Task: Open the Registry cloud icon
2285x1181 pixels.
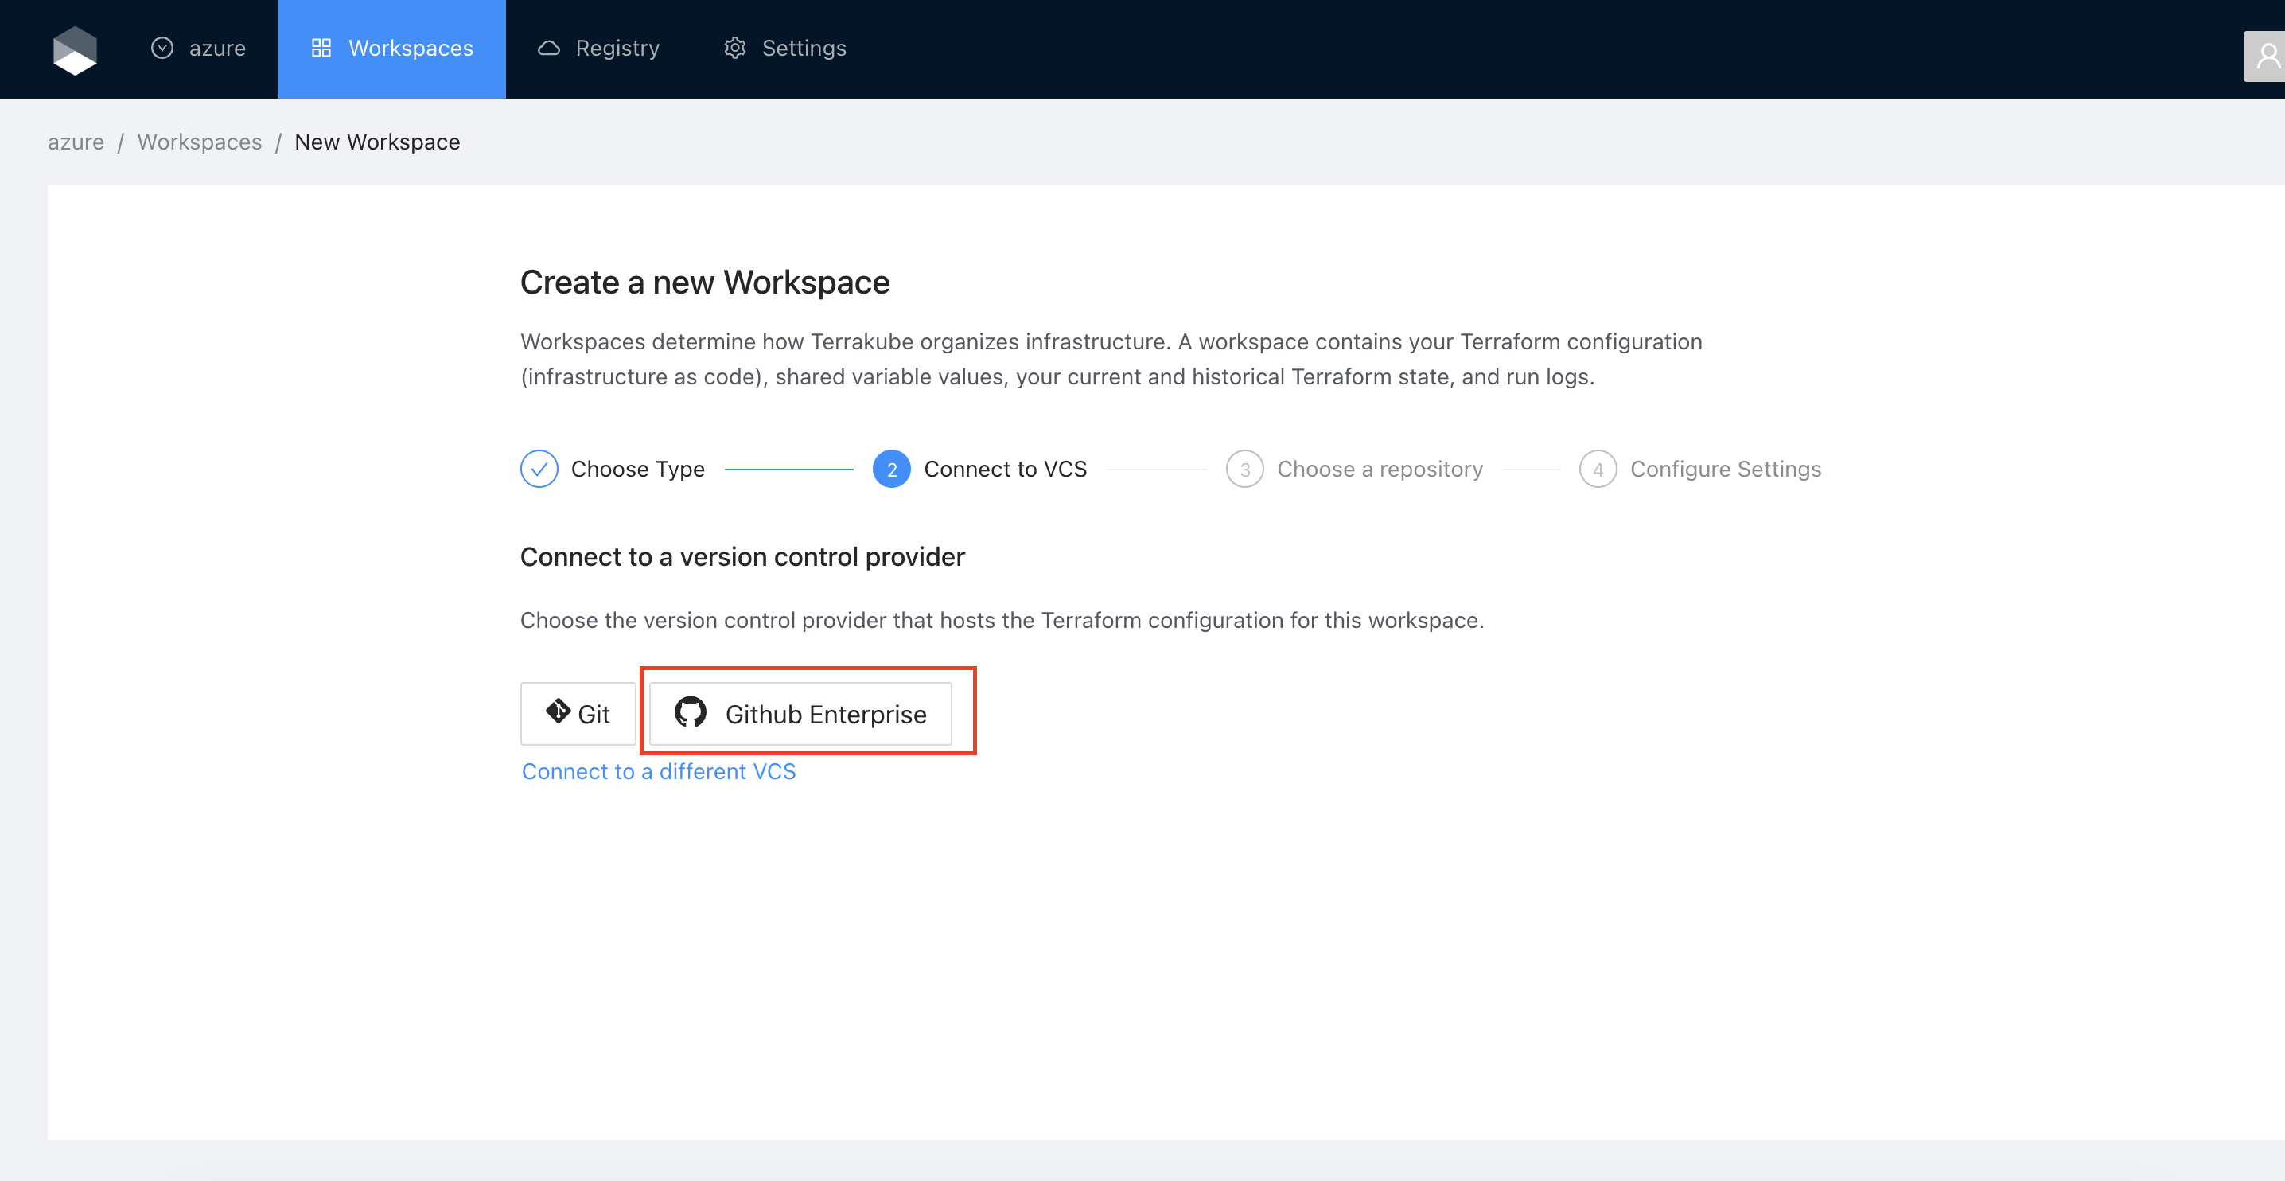Action: (x=549, y=48)
